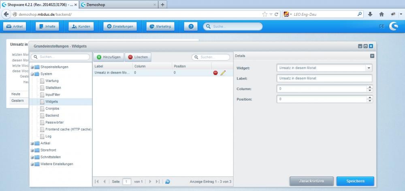Select Frontend cache (HTTP cache) item
The image size is (405, 191).
point(68,130)
